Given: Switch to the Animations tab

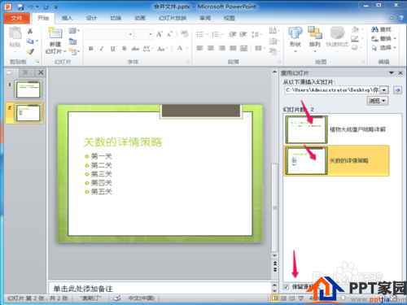Looking at the screenshot, I should [140, 18].
